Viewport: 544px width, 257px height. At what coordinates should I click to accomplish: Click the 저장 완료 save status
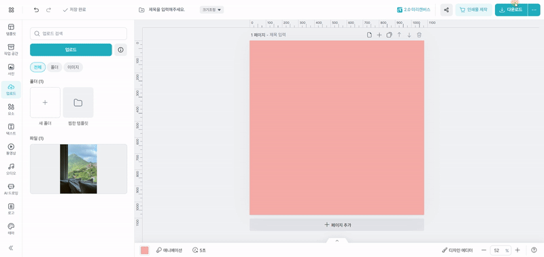(74, 10)
